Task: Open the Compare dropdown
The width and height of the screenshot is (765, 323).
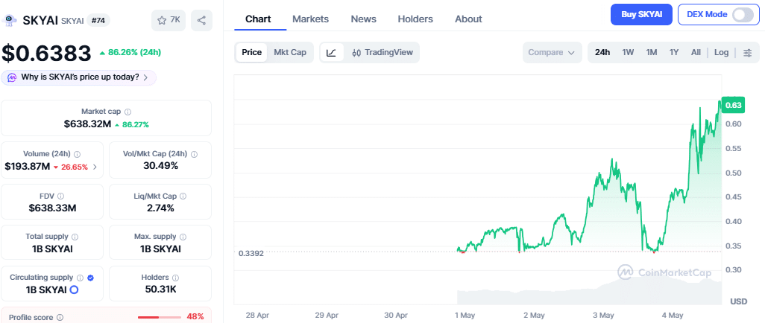Action: coord(552,53)
